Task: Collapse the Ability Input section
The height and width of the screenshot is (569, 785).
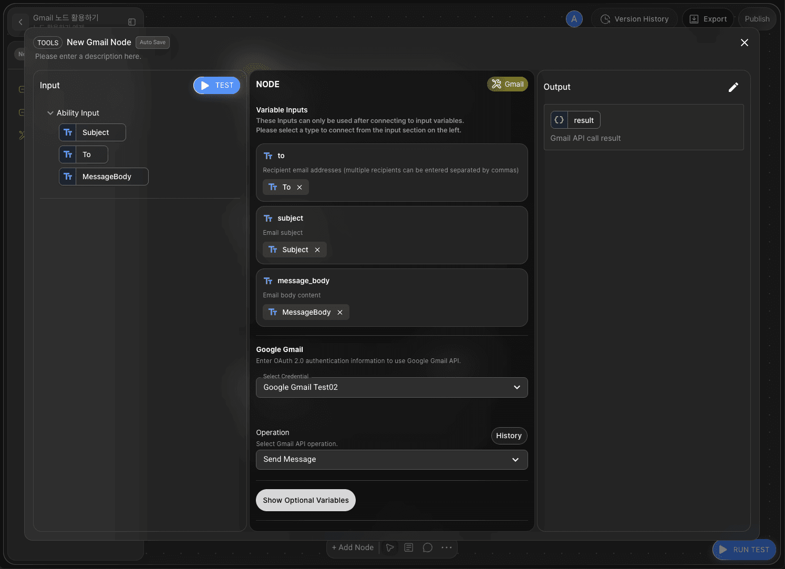Action: pos(50,113)
